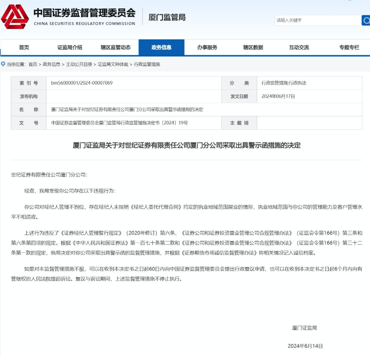This screenshot has height=357, width=370.
Task: Click the 名称 row document title text
Action: 127,109
